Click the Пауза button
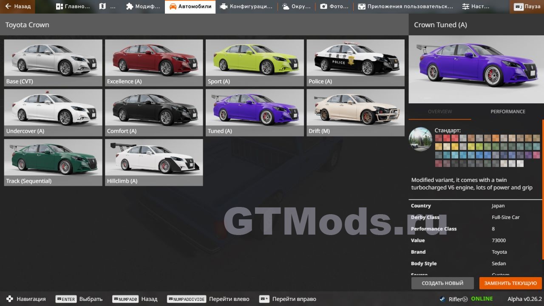Viewport: 544px width, 306px height. [x=527, y=7]
